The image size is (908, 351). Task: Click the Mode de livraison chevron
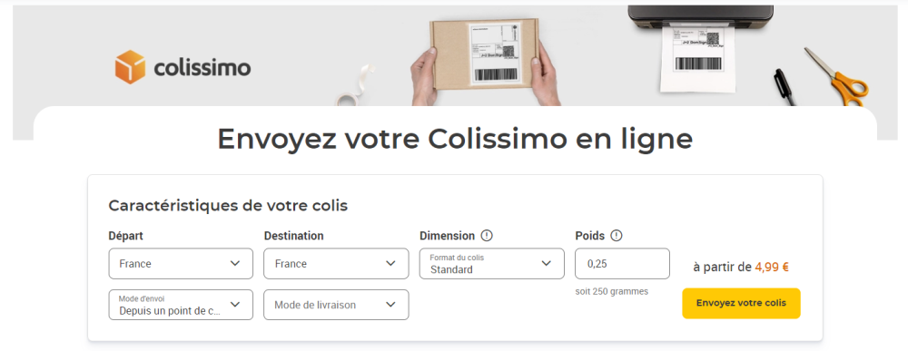390,304
